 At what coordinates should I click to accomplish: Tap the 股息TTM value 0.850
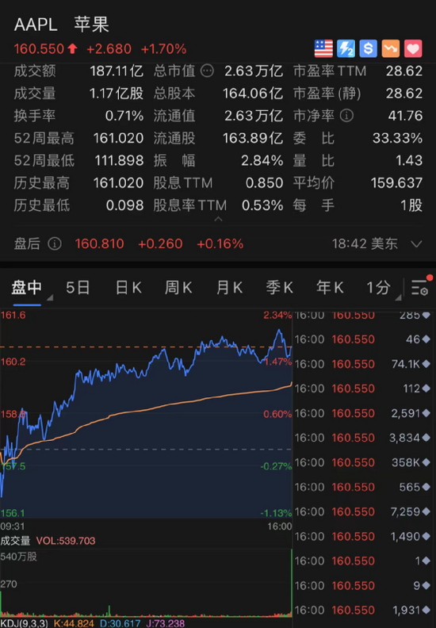tap(264, 183)
